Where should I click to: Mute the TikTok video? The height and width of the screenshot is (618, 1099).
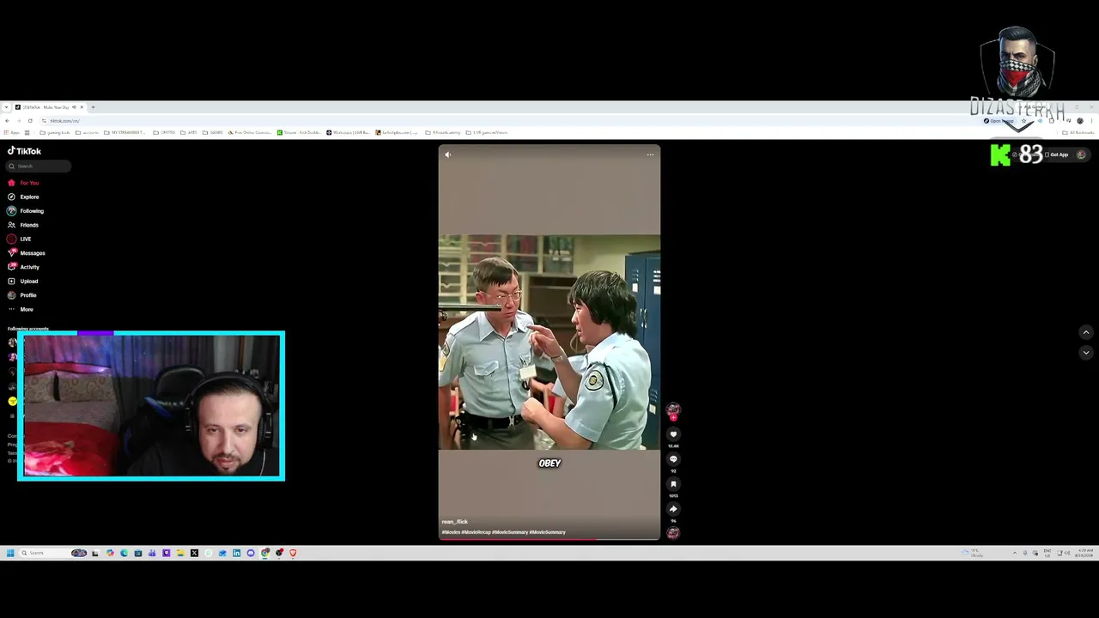pos(447,154)
